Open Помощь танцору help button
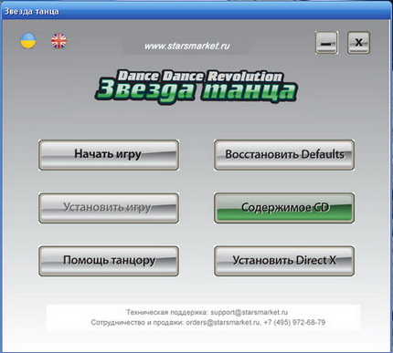The height and width of the screenshot is (353, 393). [x=109, y=261]
